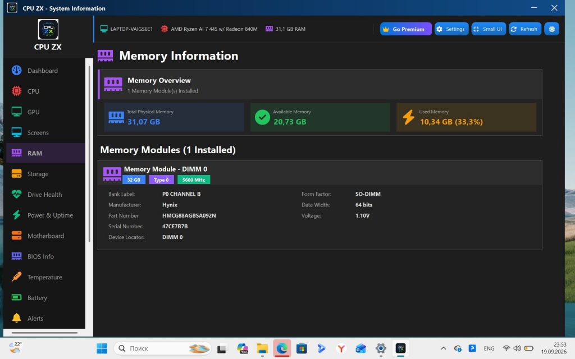
Task: Open Microsoft Store from taskbar
Action: tap(302, 348)
